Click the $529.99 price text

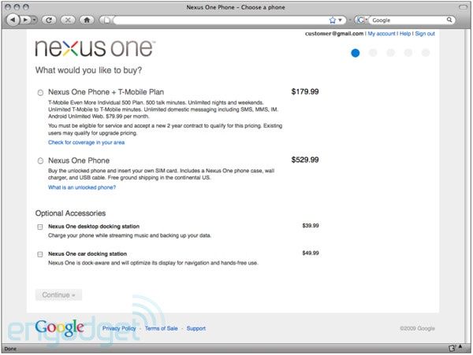[x=305, y=160]
